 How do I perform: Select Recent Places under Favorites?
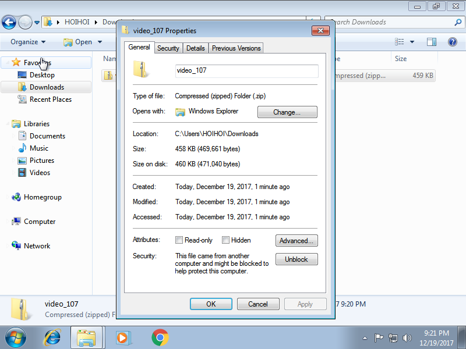click(51, 99)
